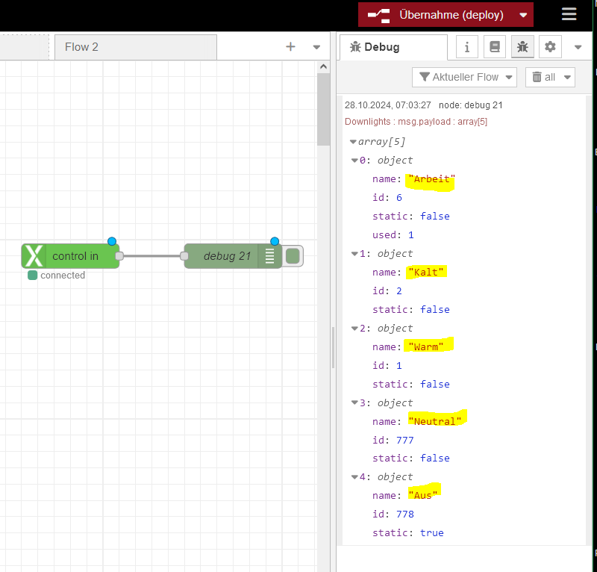Open the hamburger main menu

click(569, 15)
